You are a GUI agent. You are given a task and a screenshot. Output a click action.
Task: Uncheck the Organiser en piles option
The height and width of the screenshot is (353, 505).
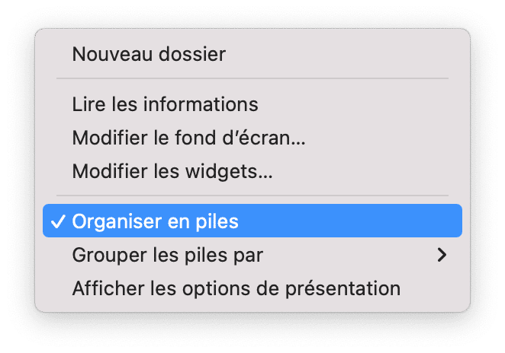(x=155, y=221)
